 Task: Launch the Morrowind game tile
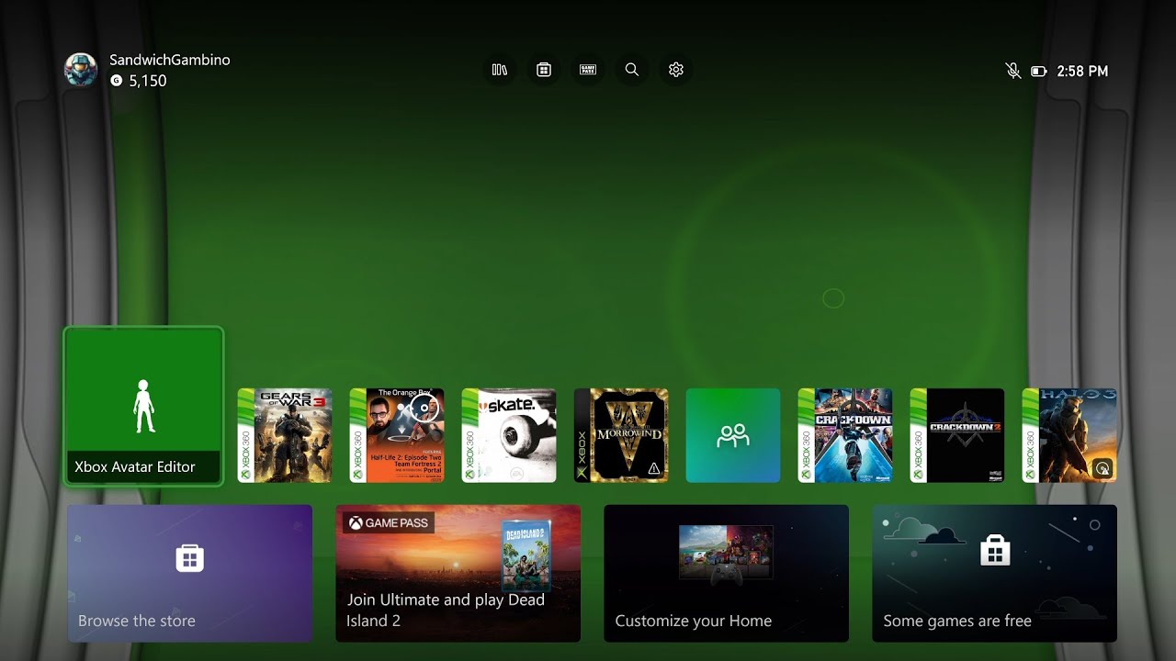click(621, 435)
